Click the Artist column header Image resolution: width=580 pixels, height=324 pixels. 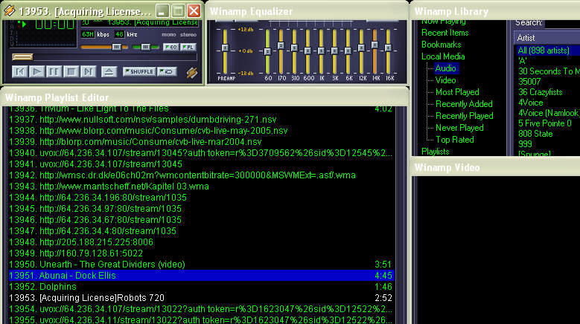tap(547, 38)
